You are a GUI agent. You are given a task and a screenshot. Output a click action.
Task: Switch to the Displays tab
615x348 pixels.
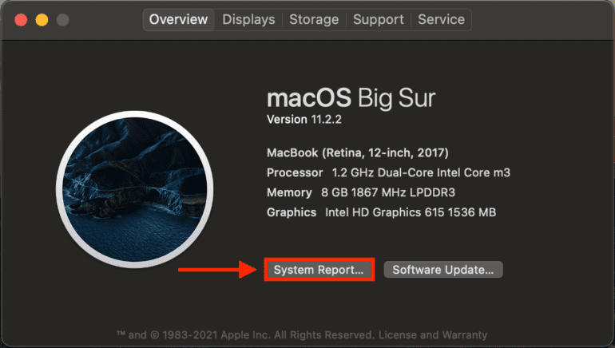(248, 19)
